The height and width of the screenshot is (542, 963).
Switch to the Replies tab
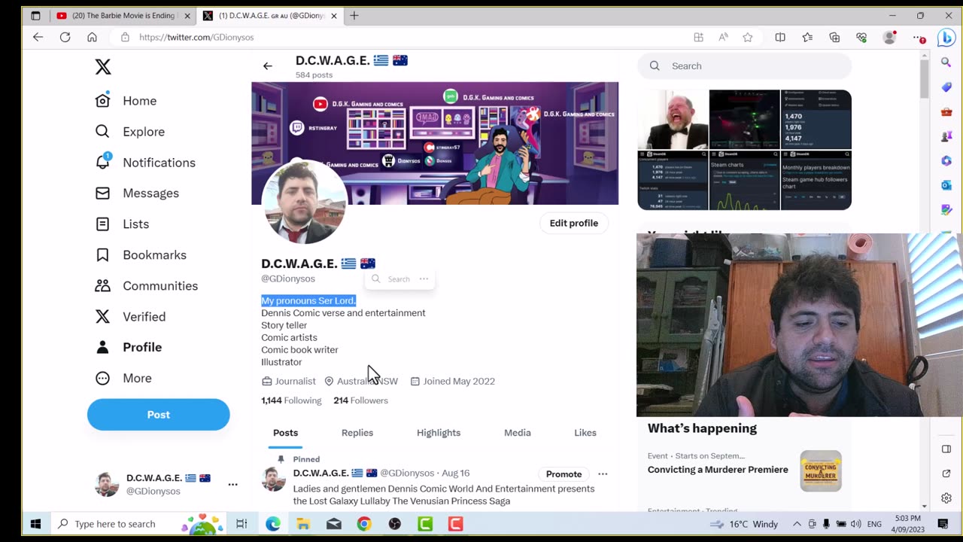click(357, 433)
